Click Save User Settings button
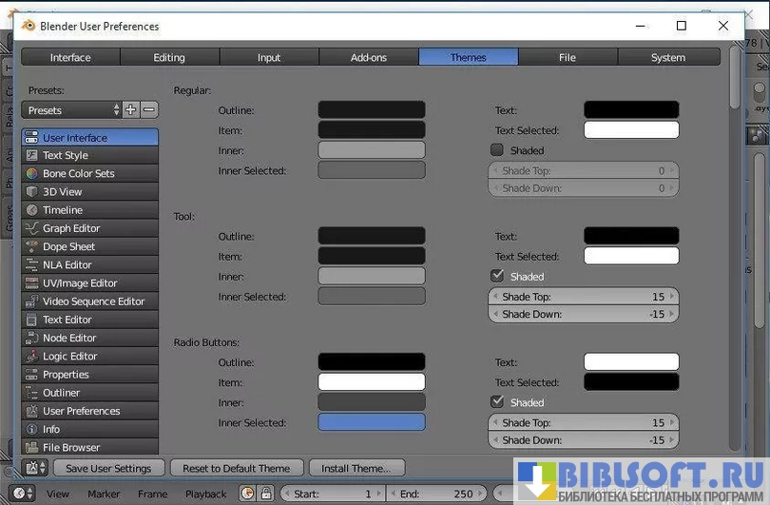770x505 pixels. (108, 468)
